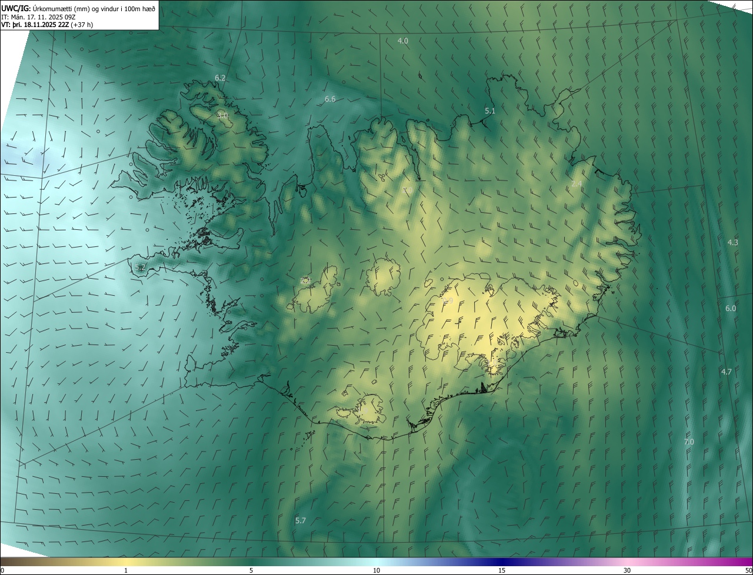Image resolution: width=753 pixels, height=575 pixels.
Task: Click the 6.2 value label over the Westfjords
Action: click(220, 78)
